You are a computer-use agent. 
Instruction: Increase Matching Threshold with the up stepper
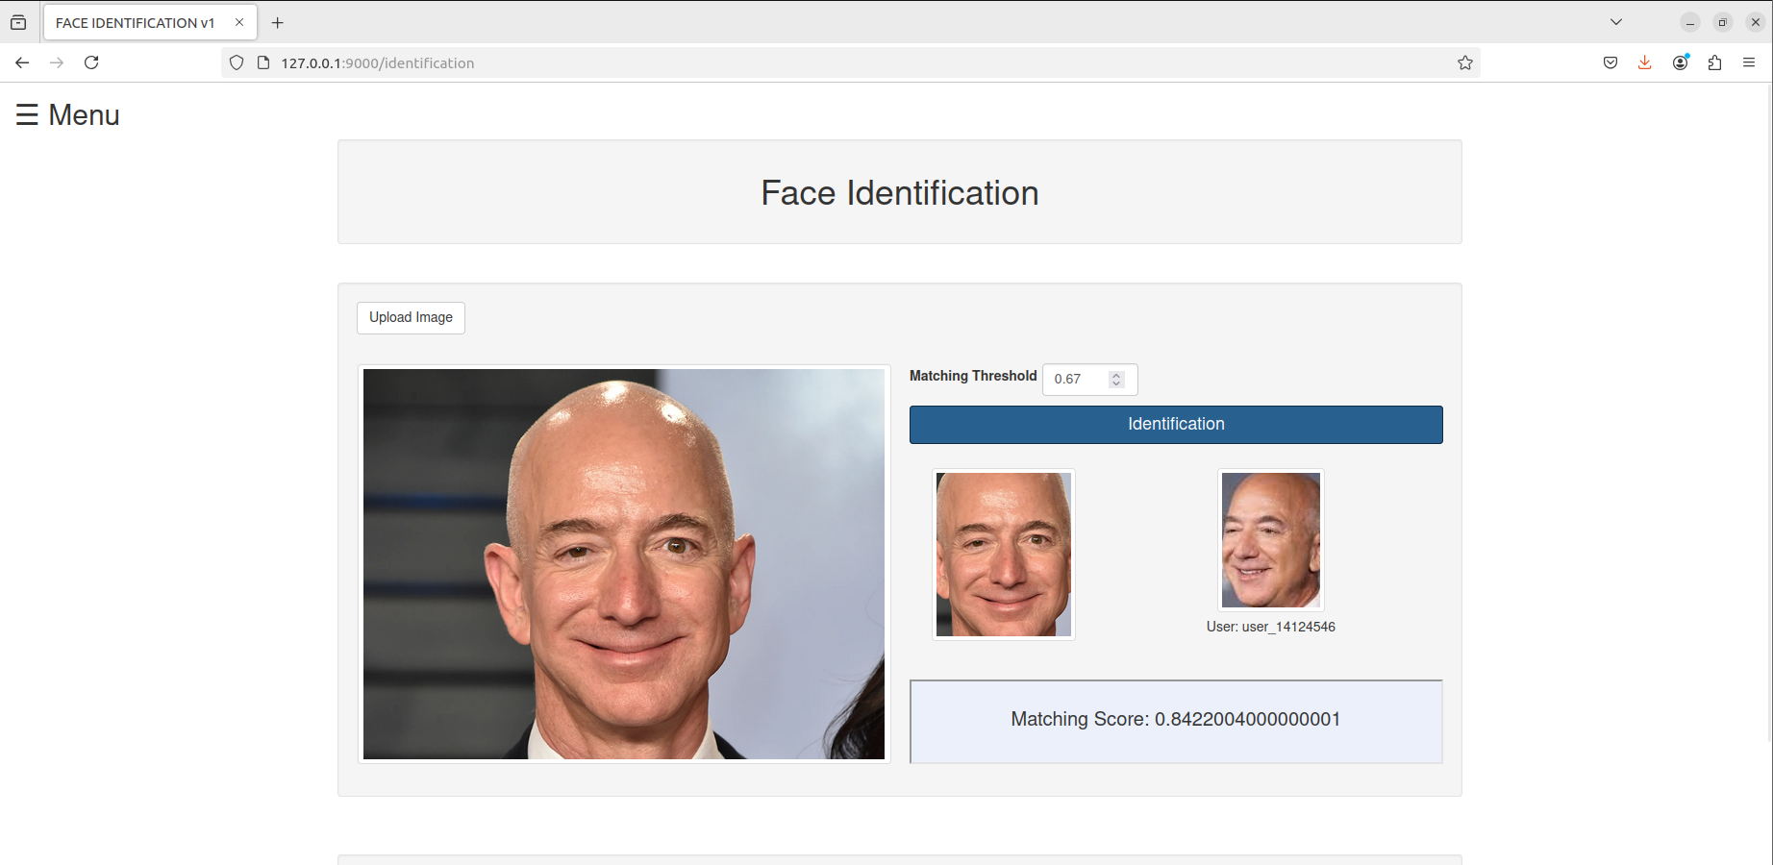coord(1115,373)
